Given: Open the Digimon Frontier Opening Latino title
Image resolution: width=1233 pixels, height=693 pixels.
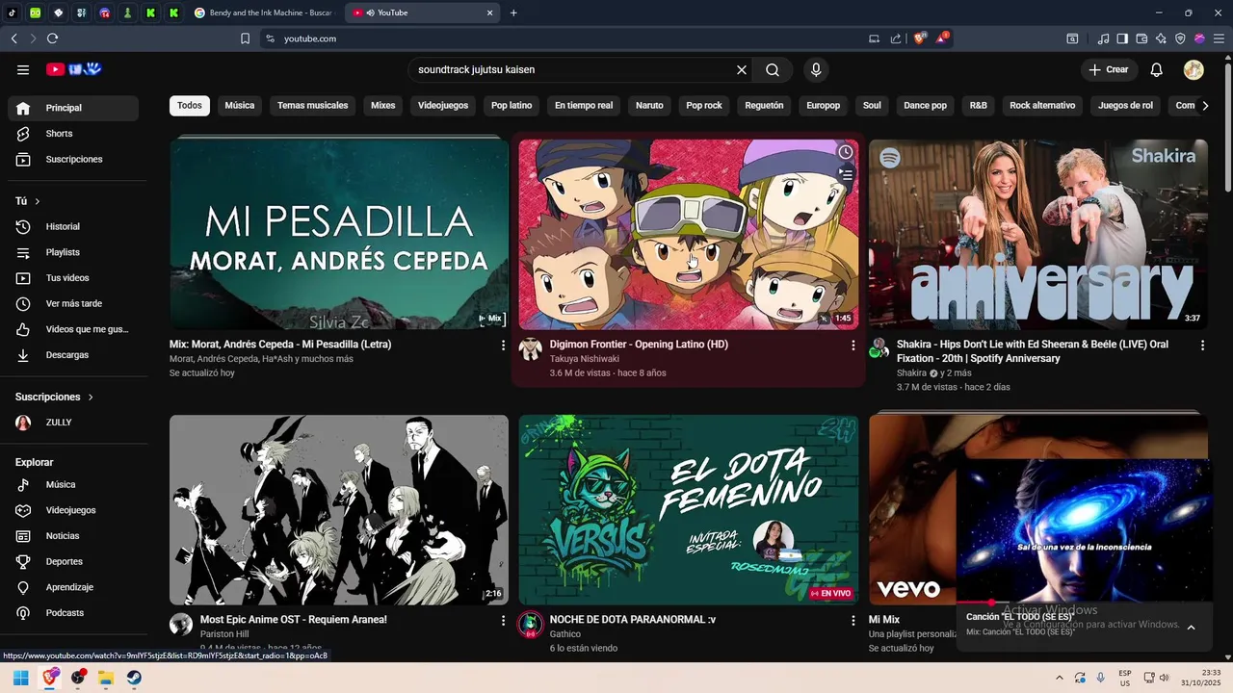Looking at the screenshot, I should pos(639,345).
